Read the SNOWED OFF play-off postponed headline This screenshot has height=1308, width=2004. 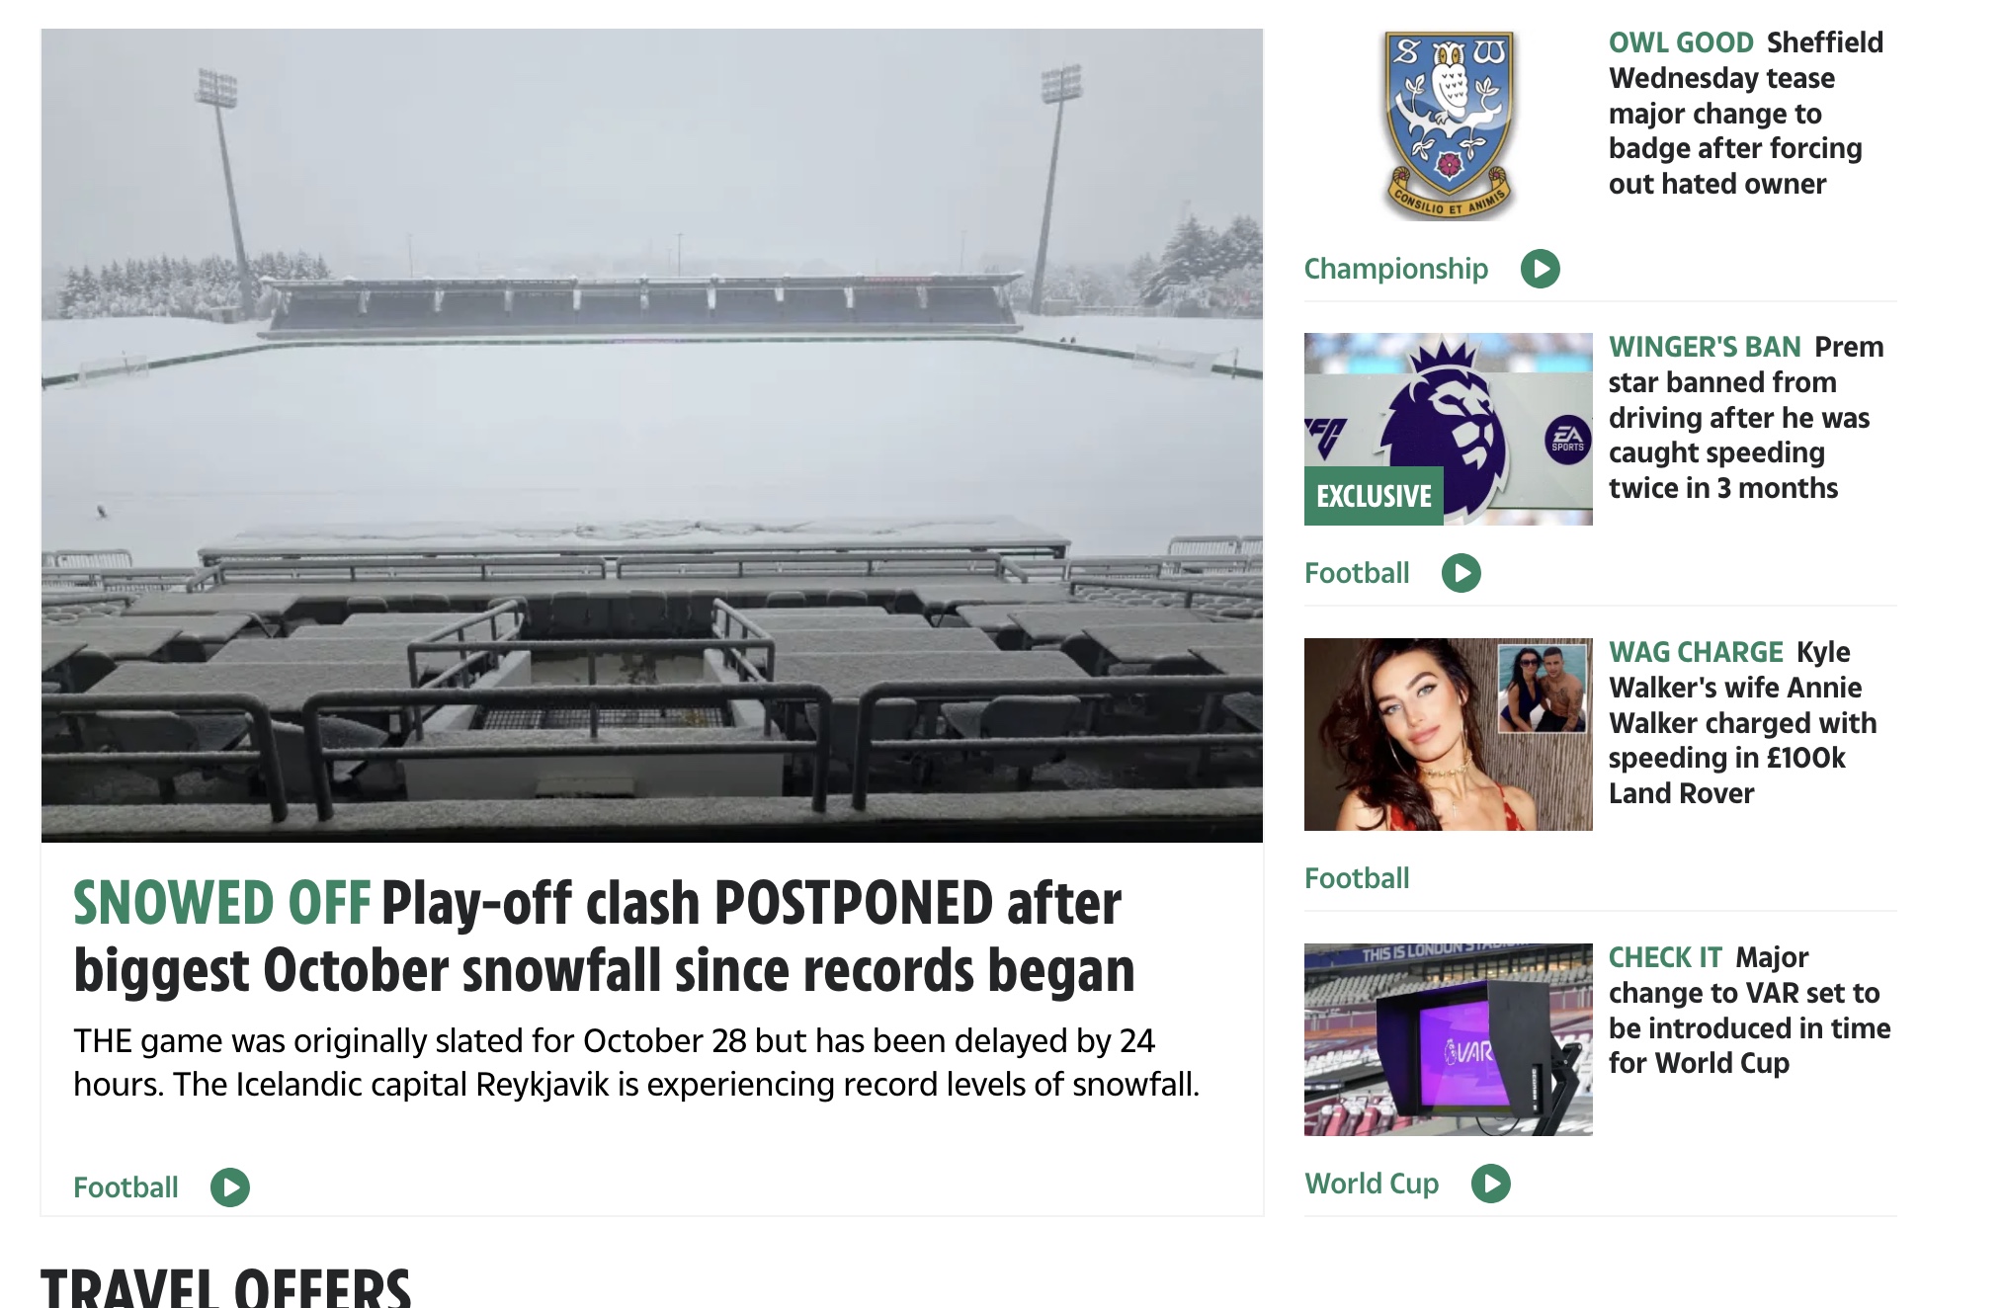604,936
